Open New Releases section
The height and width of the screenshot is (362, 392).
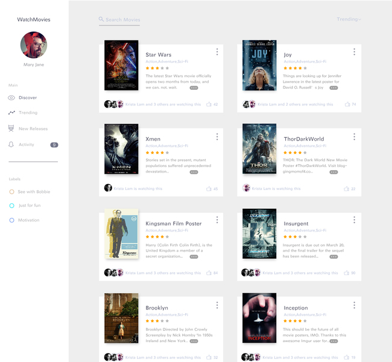pyautogui.click(x=33, y=129)
